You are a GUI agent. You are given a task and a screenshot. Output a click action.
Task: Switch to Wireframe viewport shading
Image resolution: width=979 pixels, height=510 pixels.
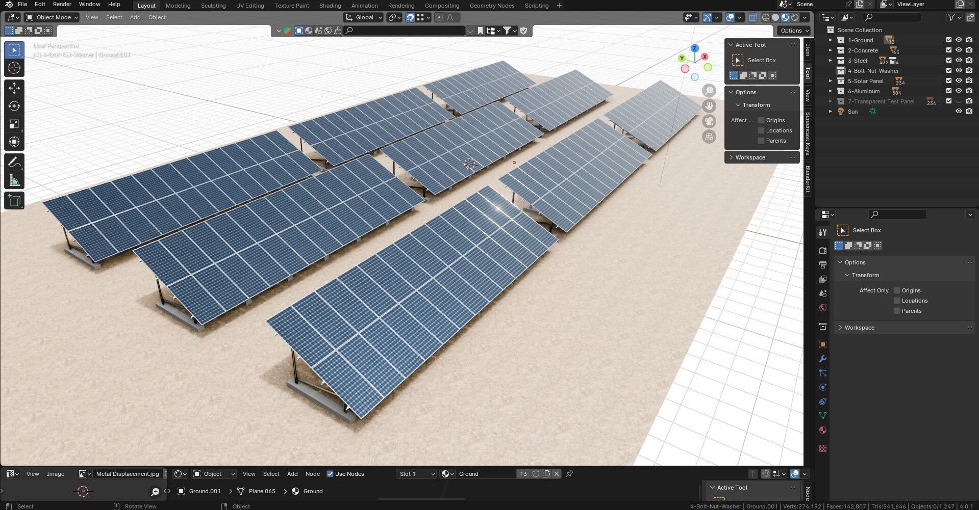click(766, 17)
